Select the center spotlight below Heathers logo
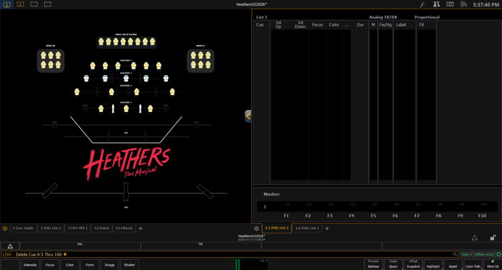 [x=126, y=191]
